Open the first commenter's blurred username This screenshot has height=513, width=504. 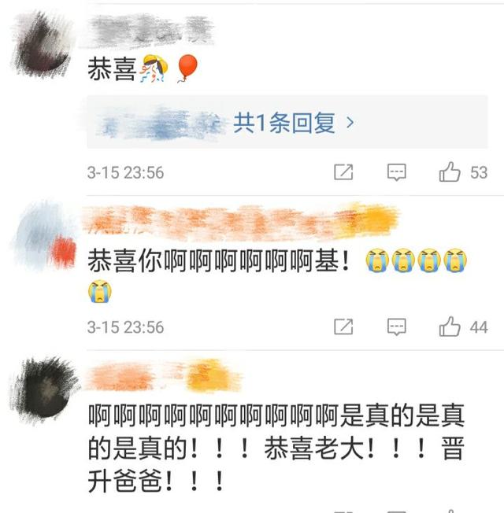pos(148,30)
